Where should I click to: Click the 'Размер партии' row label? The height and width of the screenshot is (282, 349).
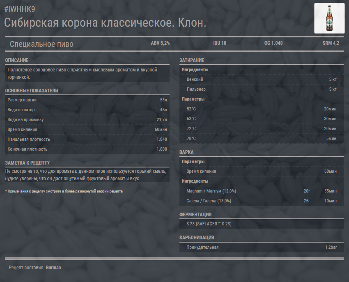(22, 100)
